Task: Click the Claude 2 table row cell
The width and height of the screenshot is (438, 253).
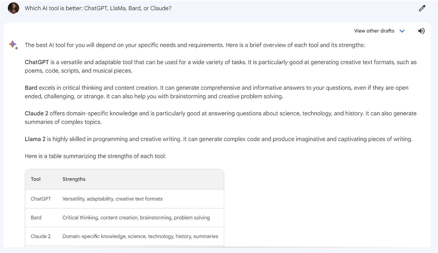Action: coord(41,236)
